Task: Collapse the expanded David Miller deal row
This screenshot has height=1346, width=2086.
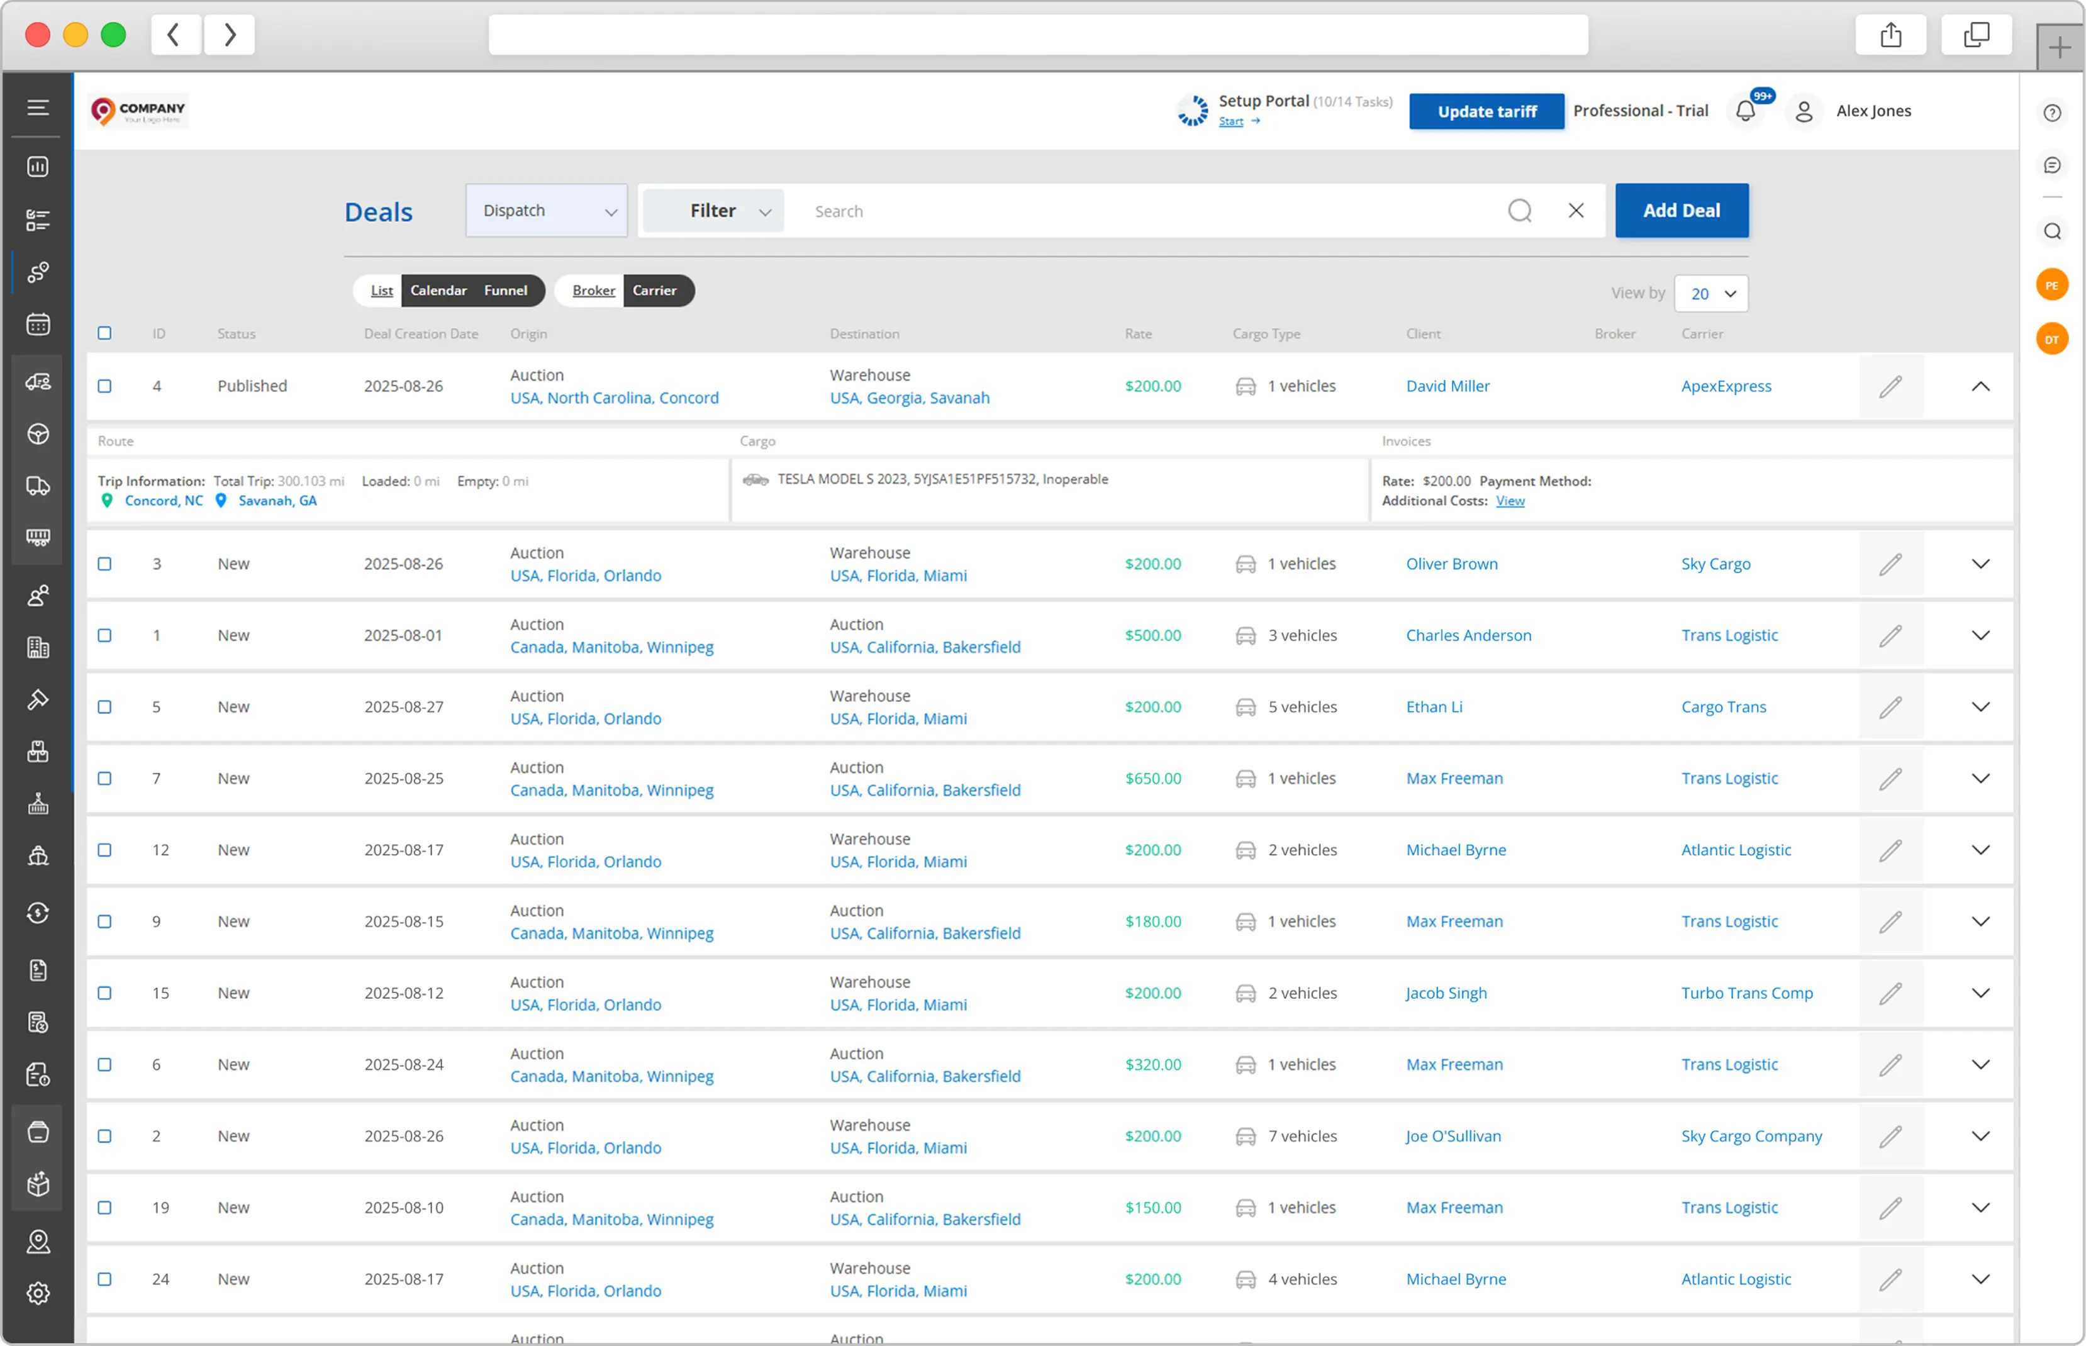Action: tap(1980, 386)
